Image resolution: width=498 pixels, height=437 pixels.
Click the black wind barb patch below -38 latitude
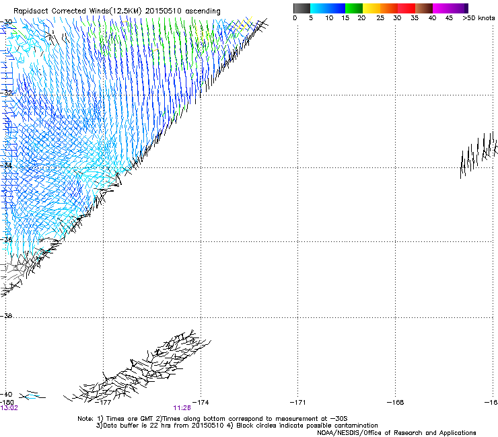[x=137, y=366]
